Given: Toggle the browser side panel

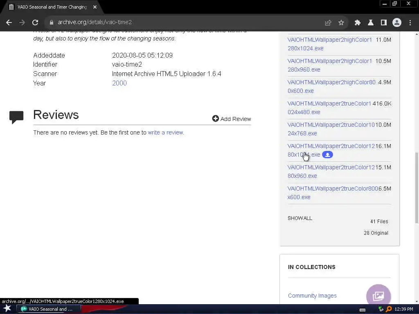Looking at the screenshot, I should [x=384, y=23].
